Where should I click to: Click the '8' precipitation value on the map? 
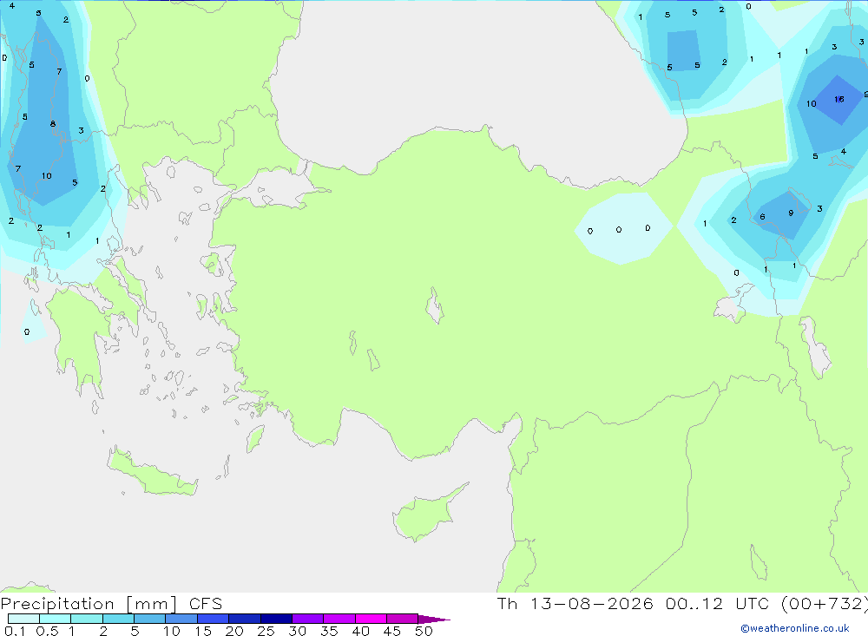point(53,123)
